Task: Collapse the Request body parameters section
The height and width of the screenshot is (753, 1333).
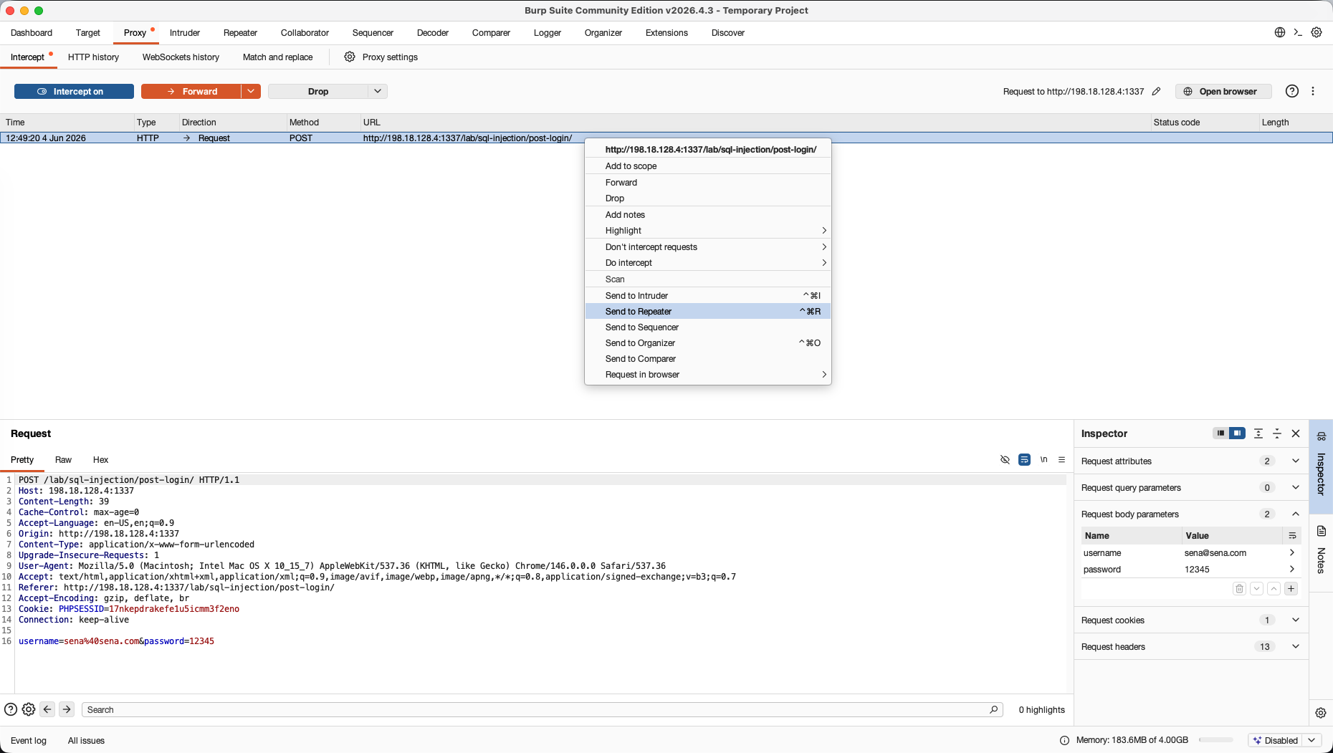Action: click(x=1295, y=514)
